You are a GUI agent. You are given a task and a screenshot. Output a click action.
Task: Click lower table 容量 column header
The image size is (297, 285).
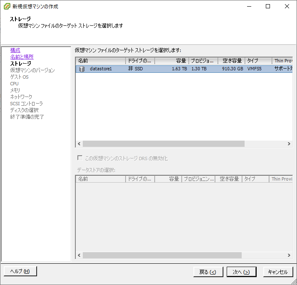[168, 179]
